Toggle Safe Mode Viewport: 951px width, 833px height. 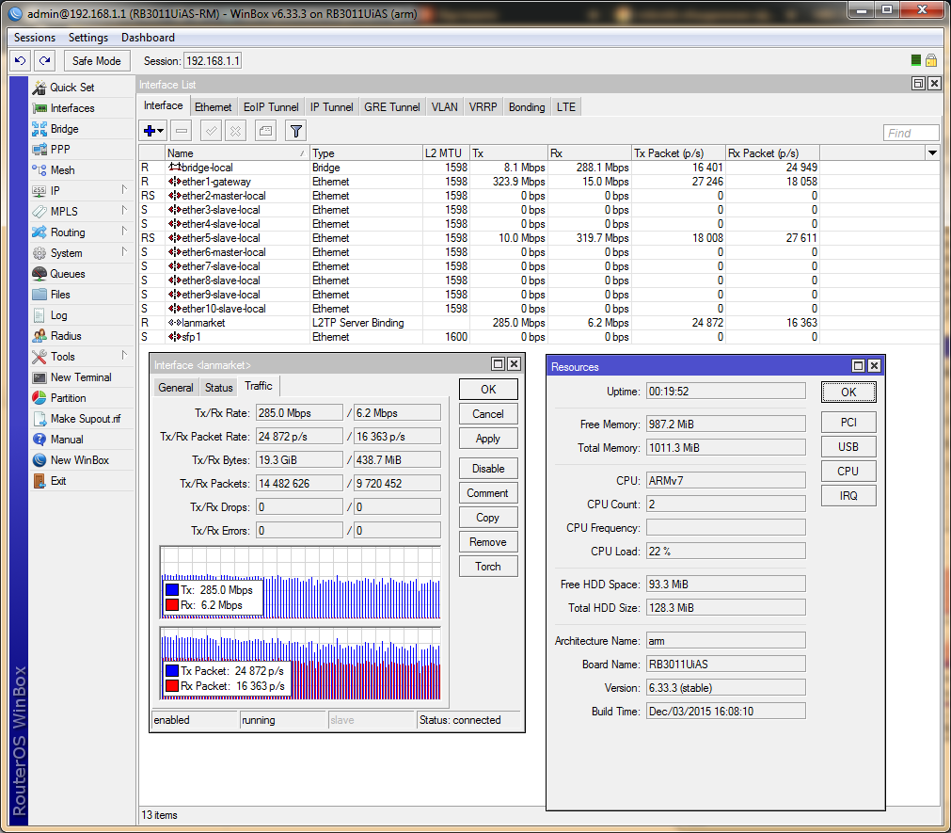click(x=97, y=60)
